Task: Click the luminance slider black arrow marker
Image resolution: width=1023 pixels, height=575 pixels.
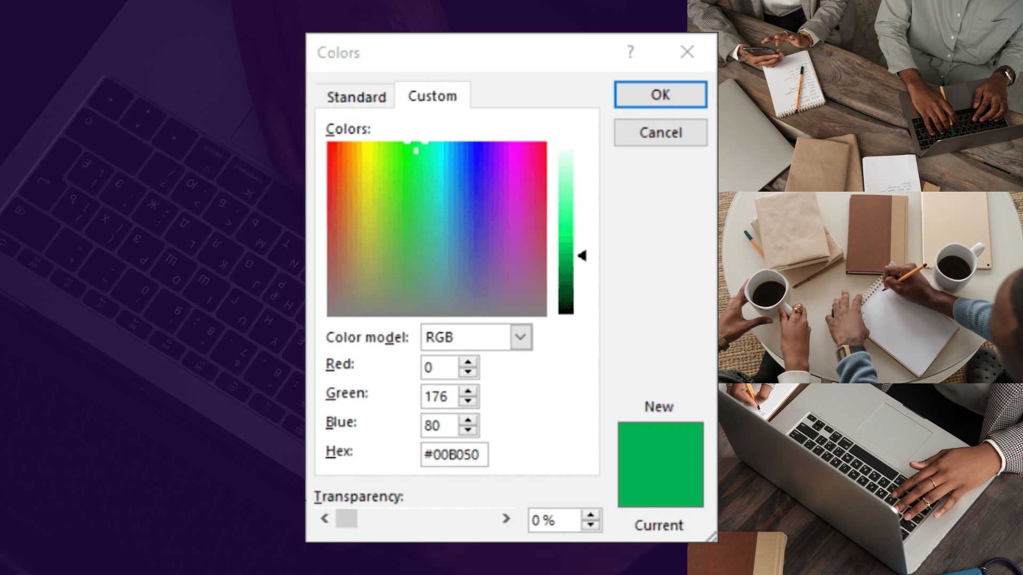Action: tap(582, 256)
